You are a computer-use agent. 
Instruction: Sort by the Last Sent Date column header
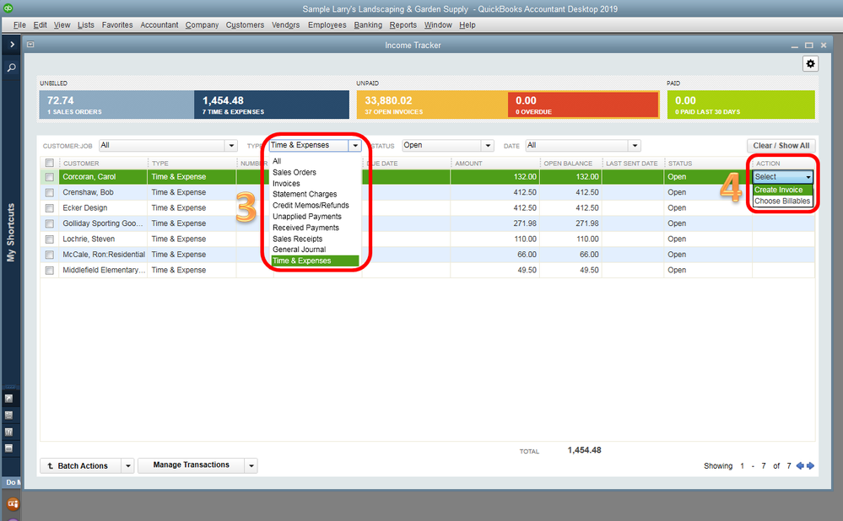633,164
